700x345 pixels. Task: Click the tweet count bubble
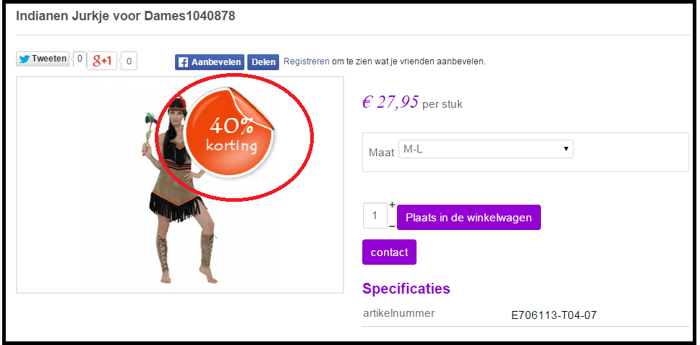(79, 58)
